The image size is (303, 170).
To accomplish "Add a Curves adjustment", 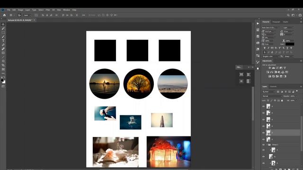I will (277, 68).
